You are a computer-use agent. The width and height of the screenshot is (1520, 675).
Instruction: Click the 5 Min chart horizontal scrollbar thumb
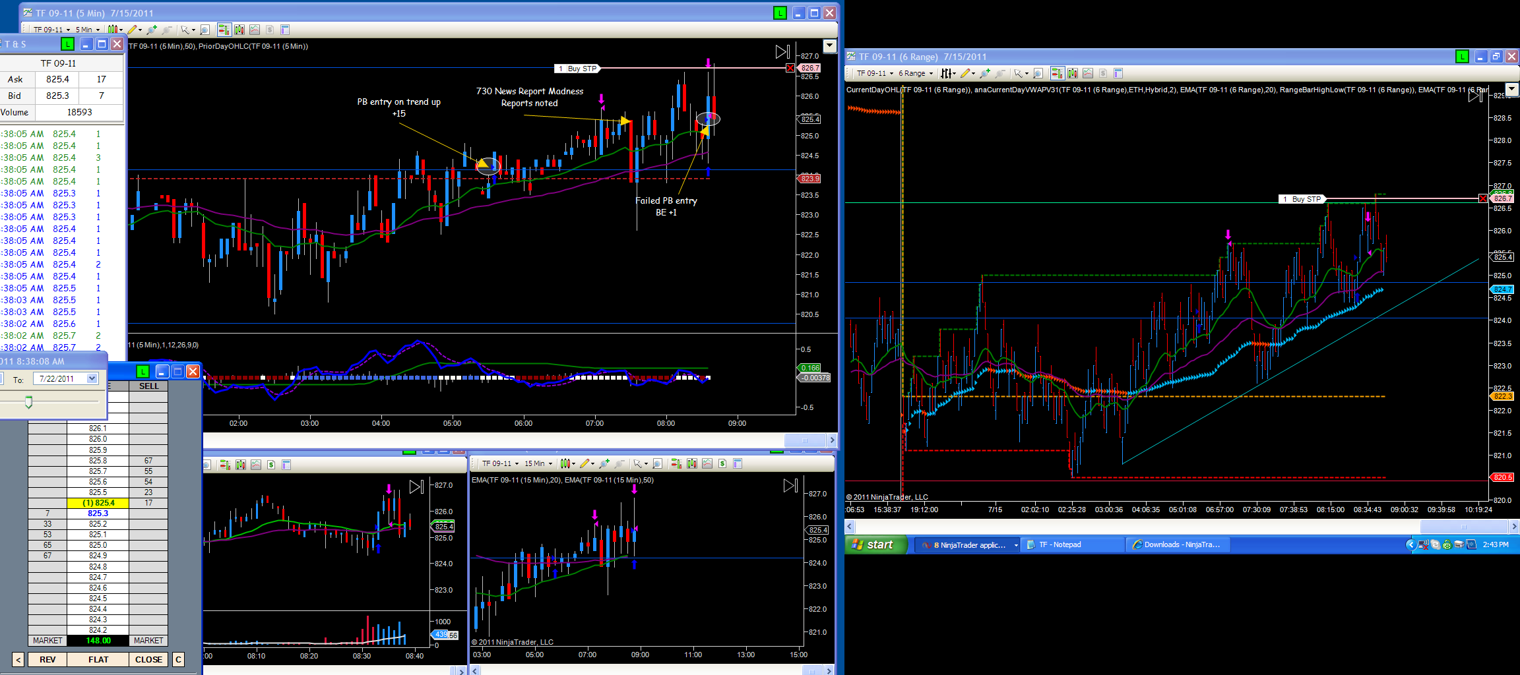pos(805,440)
